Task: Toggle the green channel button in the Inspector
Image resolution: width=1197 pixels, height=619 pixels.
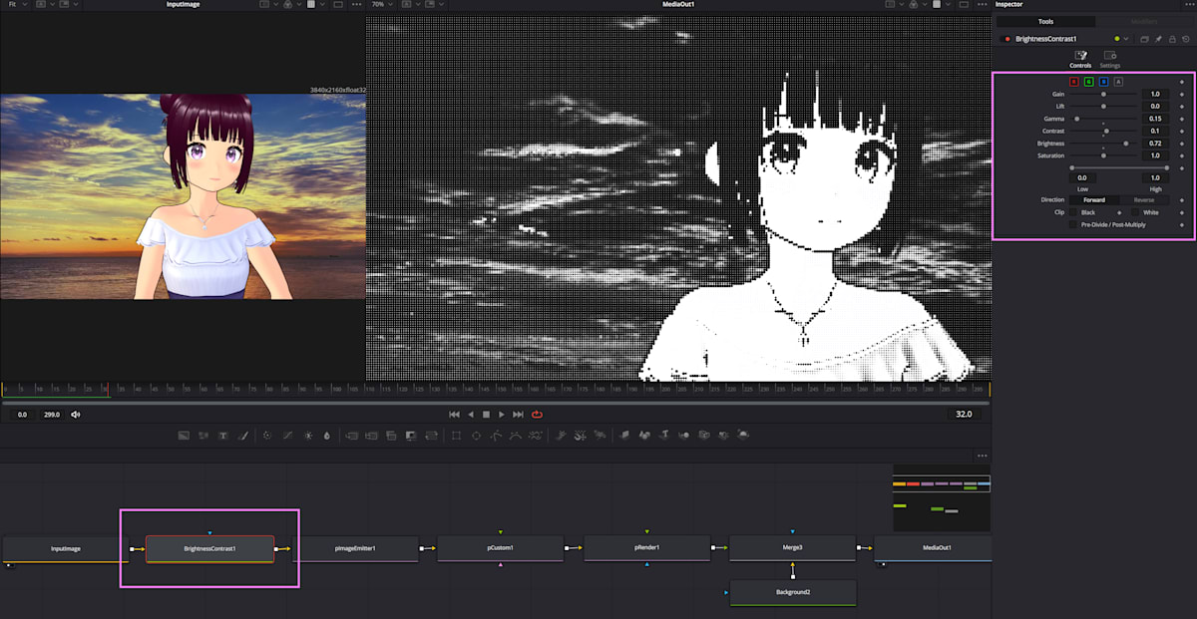Action: [1089, 83]
